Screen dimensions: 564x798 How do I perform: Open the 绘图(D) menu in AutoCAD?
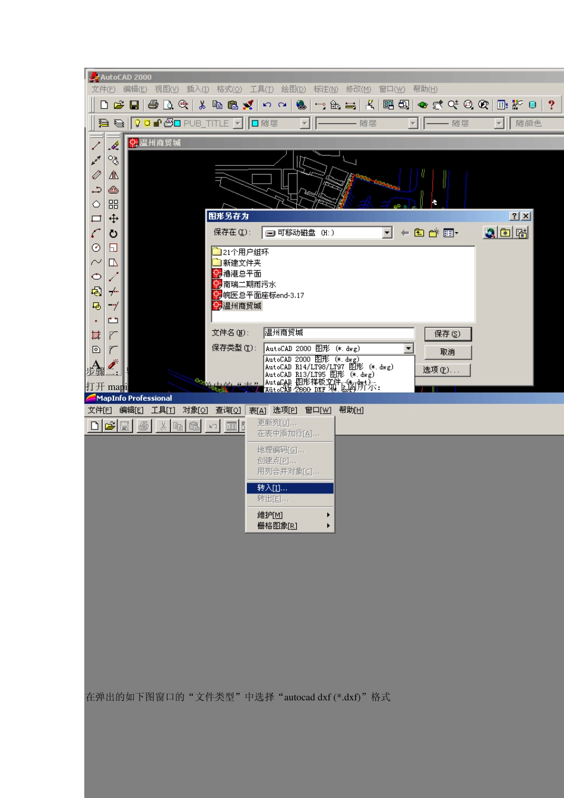point(293,89)
